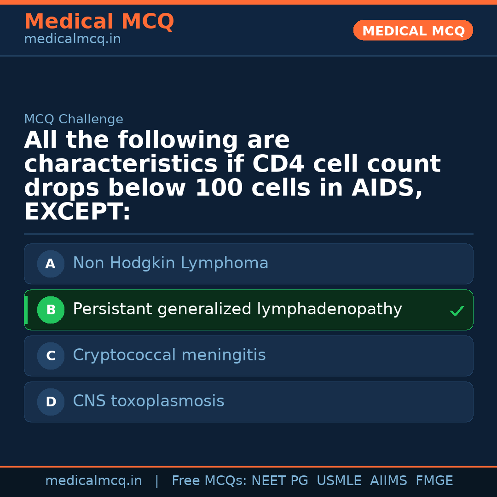Click the green letter B circle badge
The height and width of the screenshot is (497, 497).
(51, 310)
